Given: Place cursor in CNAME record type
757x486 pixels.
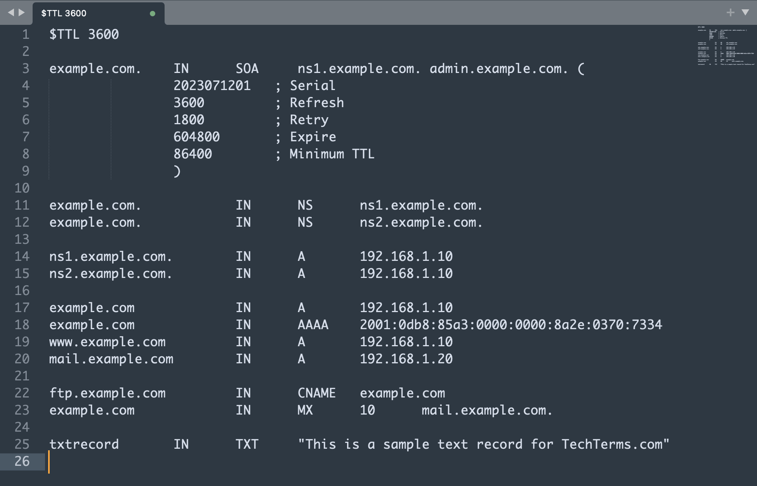Looking at the screenshot, I should pyautogui.click(x=316, y=393).
